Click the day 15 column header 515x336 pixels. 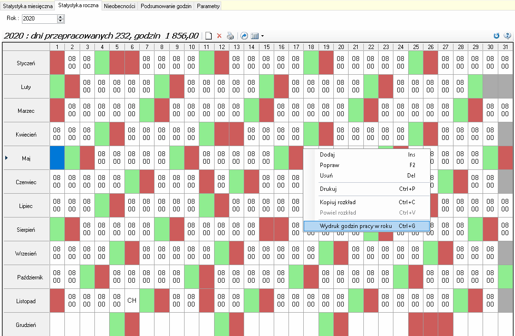tap(267, 47)
